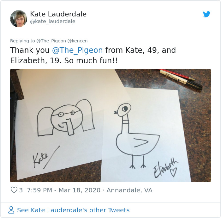Click the markers atop the photo
This screenshot has width=221, height=218.
click(x=181, y=79)
